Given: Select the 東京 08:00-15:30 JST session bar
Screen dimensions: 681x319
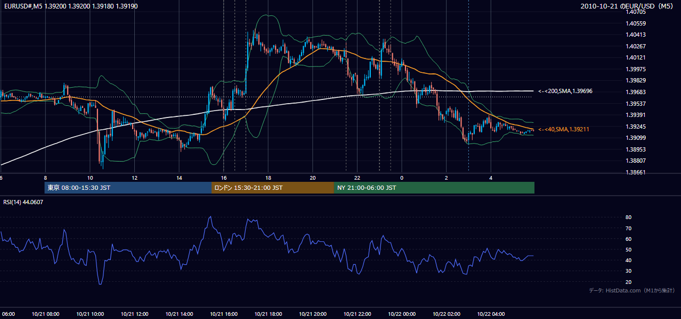Looking at the screenshot, I should tap(128, 188).
